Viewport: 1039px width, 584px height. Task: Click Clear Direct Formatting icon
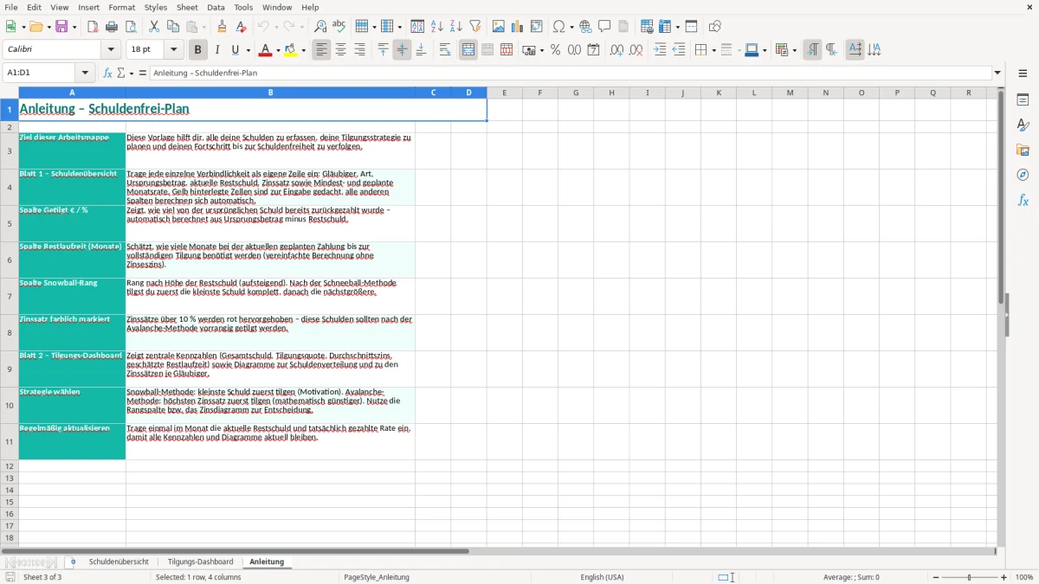tap(242, 27)
